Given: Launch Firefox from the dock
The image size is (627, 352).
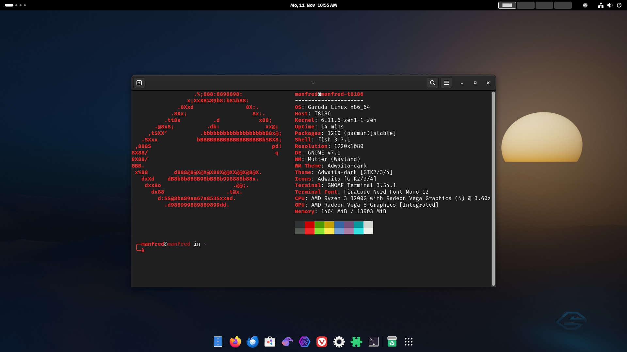Looking at the screenshot, I should [x=235, y=342].
